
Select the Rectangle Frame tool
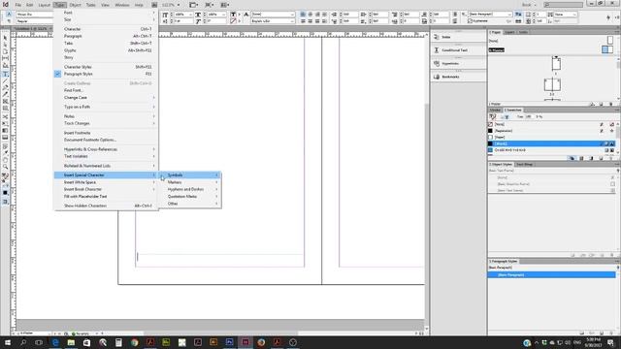(5, 101)
